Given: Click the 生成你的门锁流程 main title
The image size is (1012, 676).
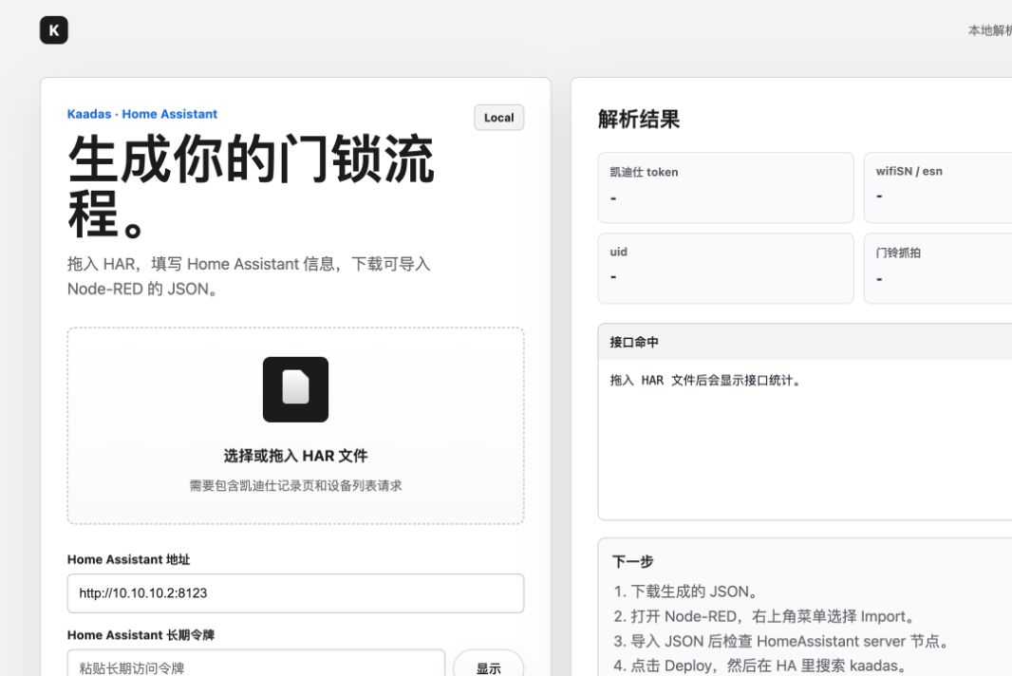Looking at the screenshot, I should (x=251, y=186).
